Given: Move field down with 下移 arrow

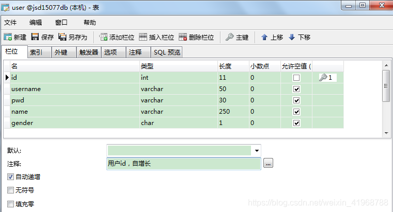Looking at the screenshot, I should [x=292, y=37].
